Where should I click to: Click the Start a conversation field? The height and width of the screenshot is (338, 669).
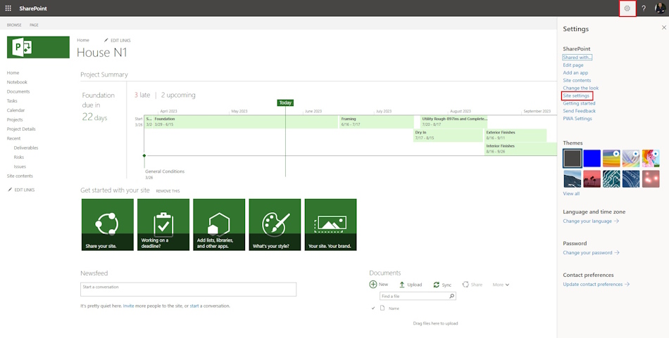coord(188,290)
